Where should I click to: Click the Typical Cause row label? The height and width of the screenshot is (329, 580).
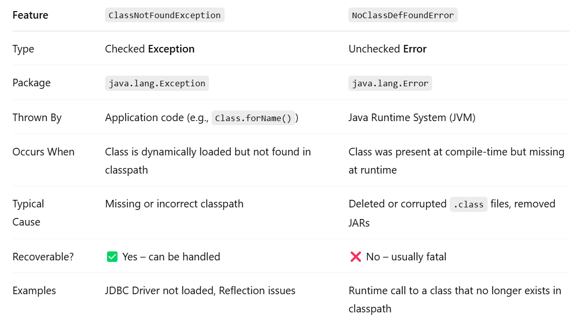click(x=28, y=213)
